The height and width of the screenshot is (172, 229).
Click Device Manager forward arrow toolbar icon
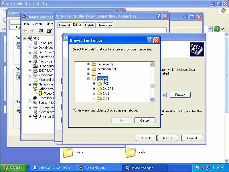pos(32,31)
